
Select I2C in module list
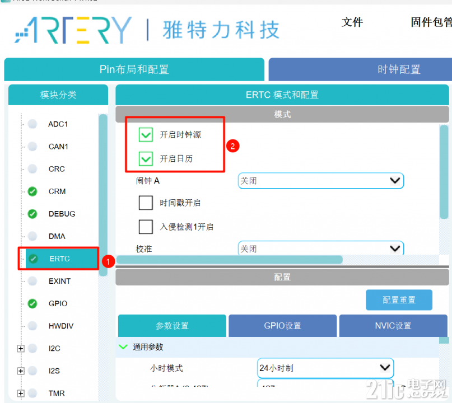coord(54,349)
